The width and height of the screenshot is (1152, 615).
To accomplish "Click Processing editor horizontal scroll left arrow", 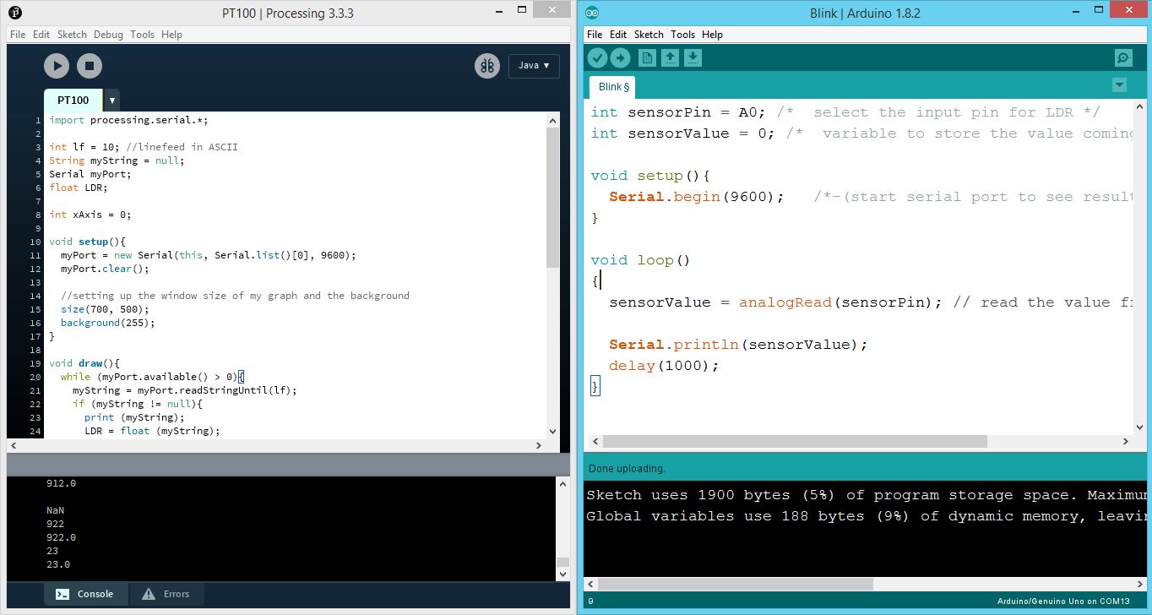I will click(x=14, y=445).
